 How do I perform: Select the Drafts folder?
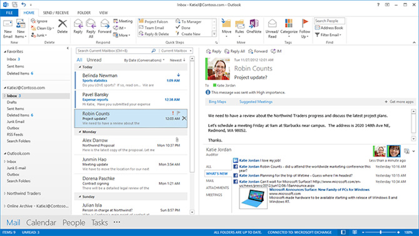tap(12, 102)
